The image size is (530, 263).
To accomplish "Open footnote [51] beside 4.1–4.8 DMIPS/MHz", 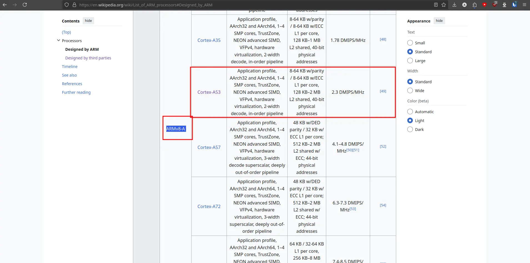I will [x=356, y=150].
